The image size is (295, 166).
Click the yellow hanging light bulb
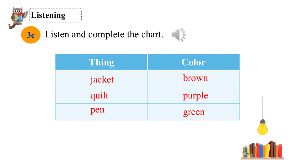pyautogui.click(x=262, y=127)
